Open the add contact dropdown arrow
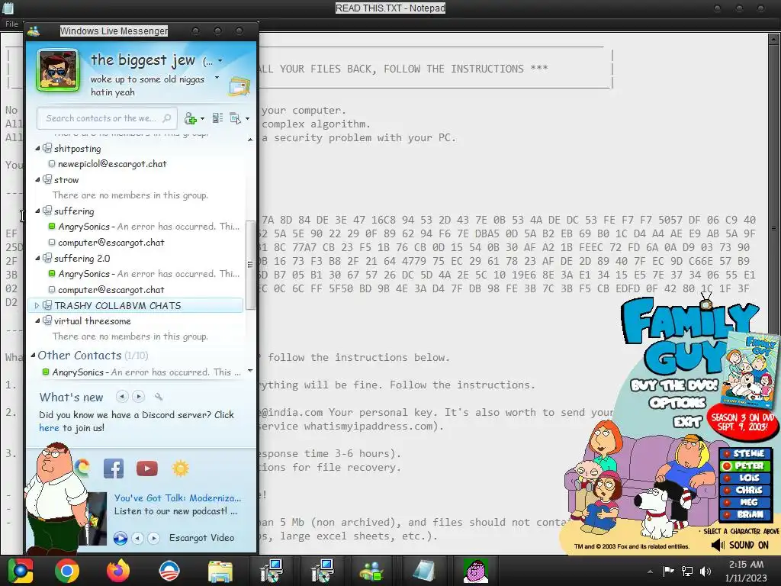Screen dimensions: 781x586 click(201, 118)
